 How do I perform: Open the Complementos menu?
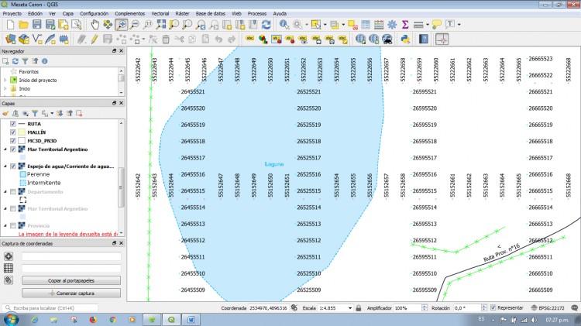tap(129, 14)
